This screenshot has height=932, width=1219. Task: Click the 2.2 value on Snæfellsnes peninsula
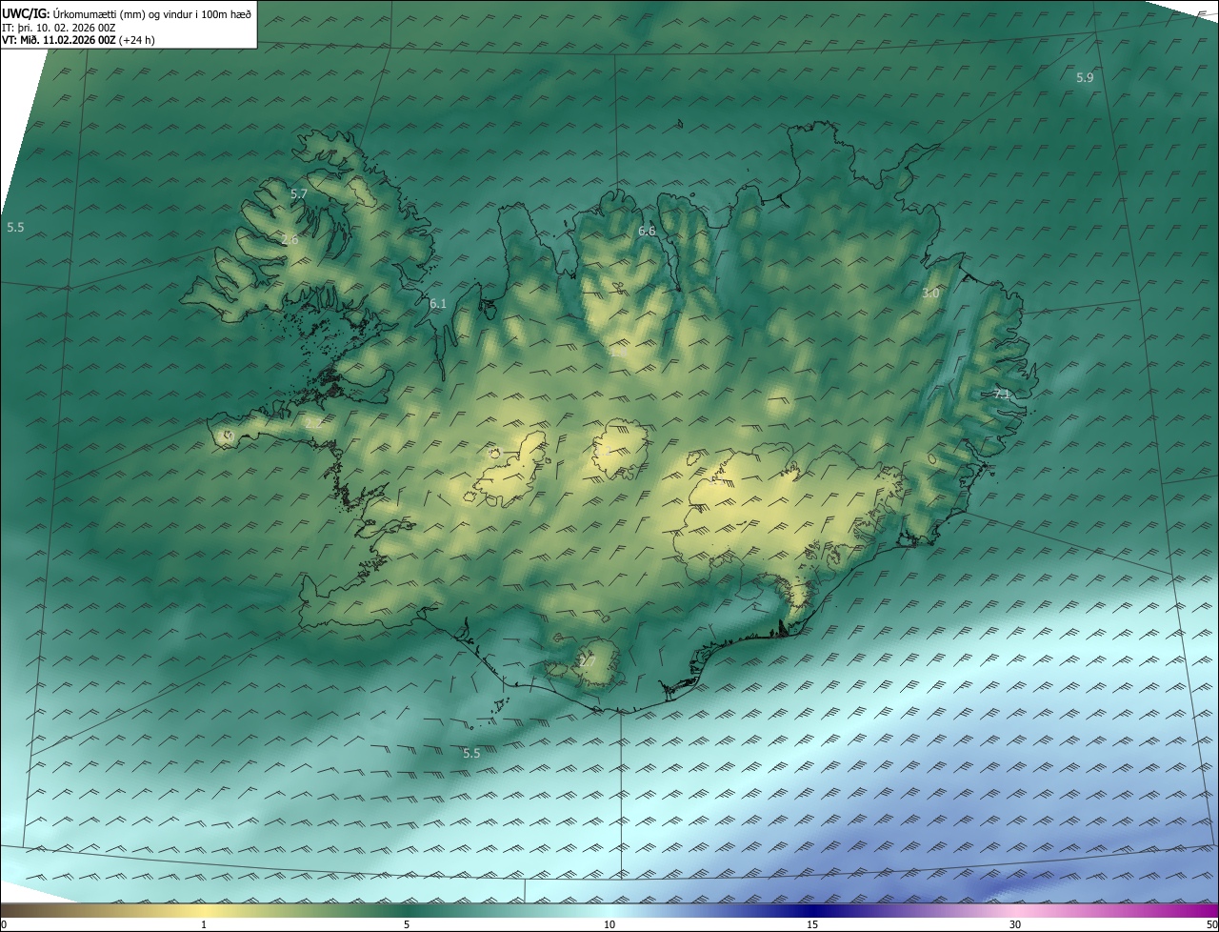(x=313, y=422)
